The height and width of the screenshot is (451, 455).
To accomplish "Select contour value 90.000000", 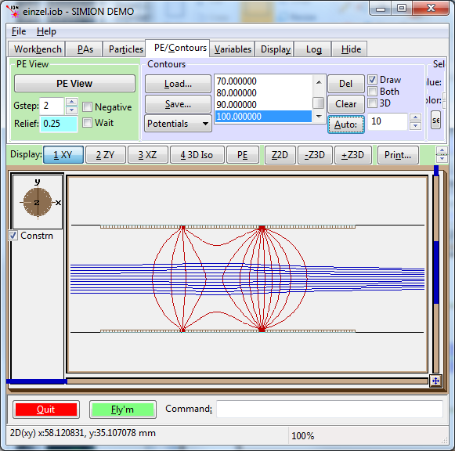I will [x=263, y=104].
